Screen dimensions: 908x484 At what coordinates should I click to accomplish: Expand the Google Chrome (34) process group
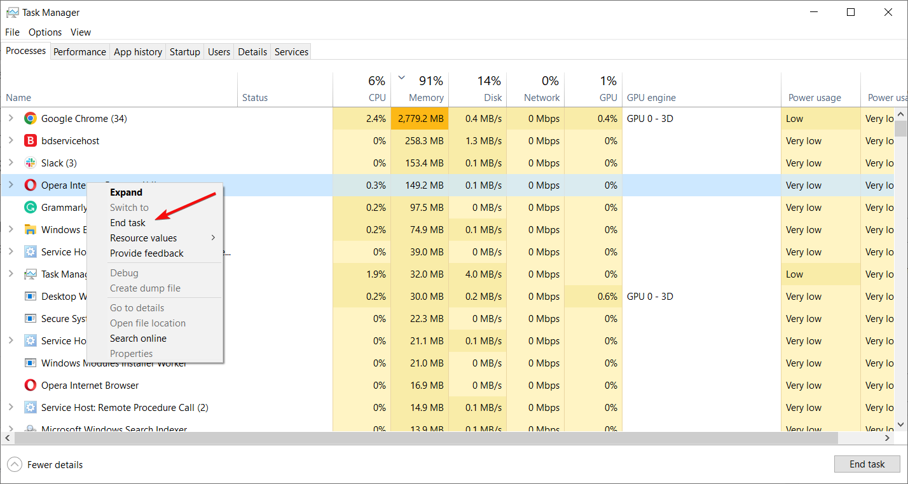[10, 118]
